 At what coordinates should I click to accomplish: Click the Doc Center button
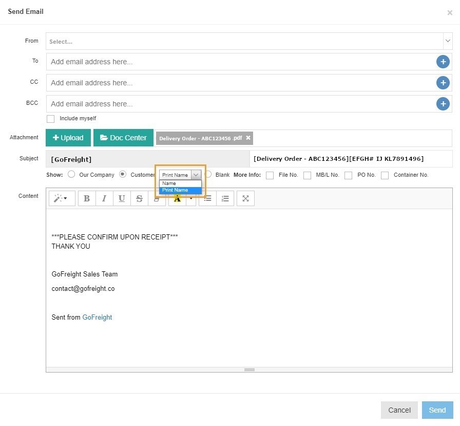click(123, 138)
